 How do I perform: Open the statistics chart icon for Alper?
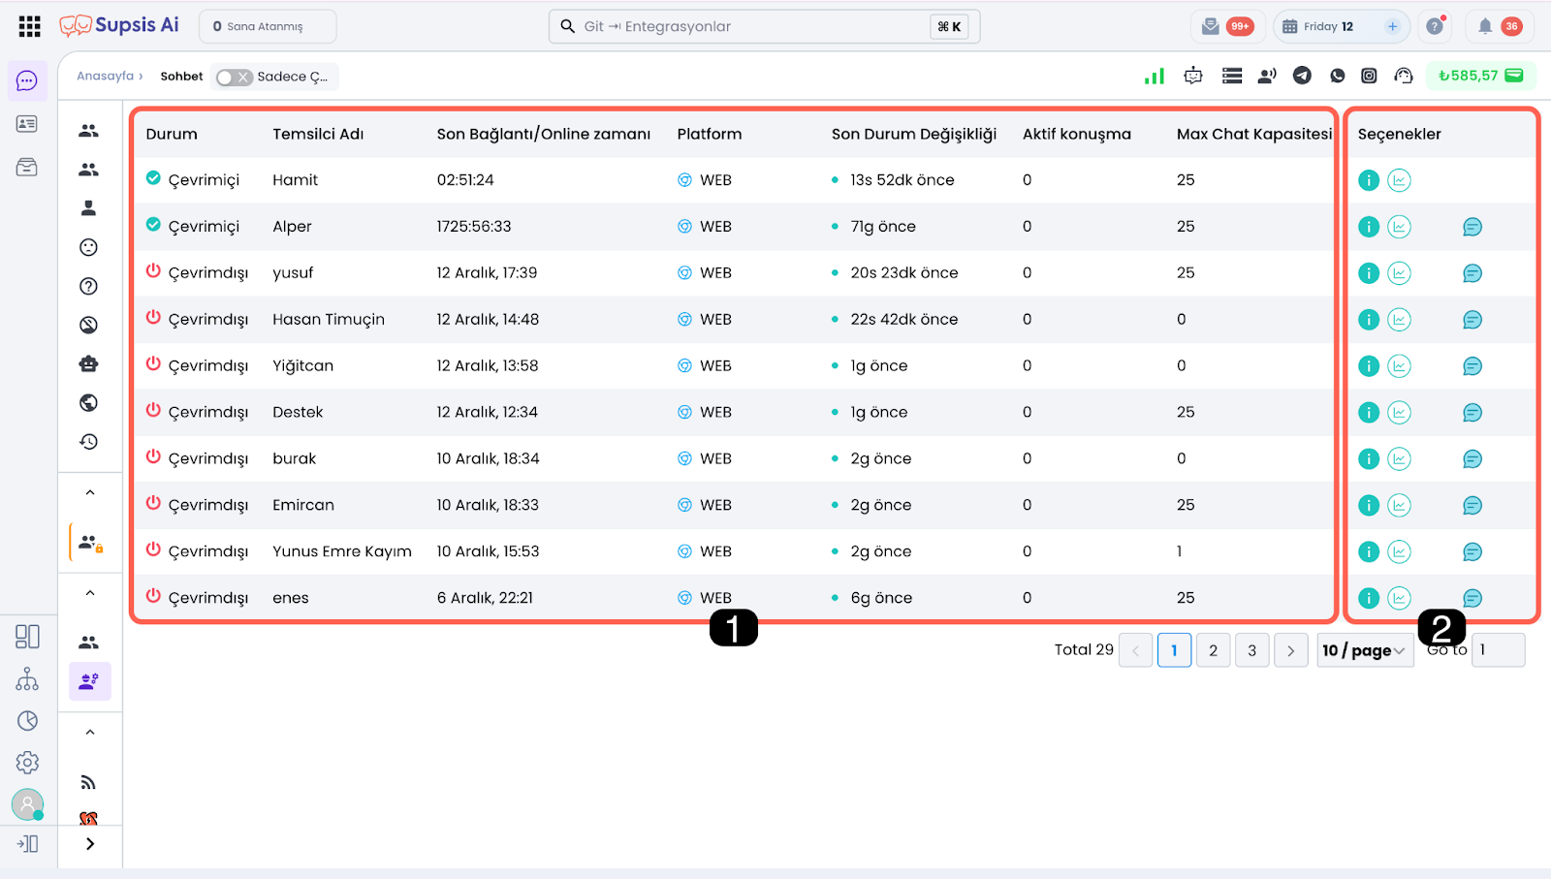(x=1399, y=227)
